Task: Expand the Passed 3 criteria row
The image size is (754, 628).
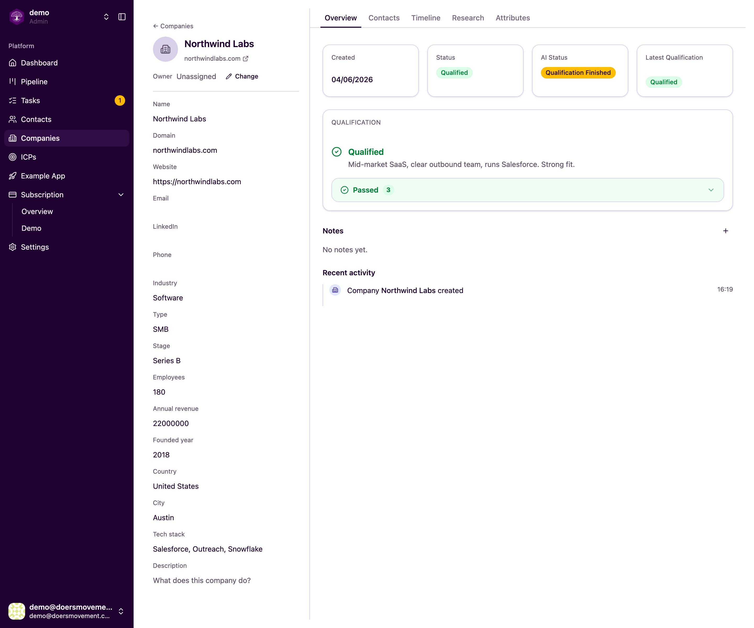Action: click(x=528, y=190)
